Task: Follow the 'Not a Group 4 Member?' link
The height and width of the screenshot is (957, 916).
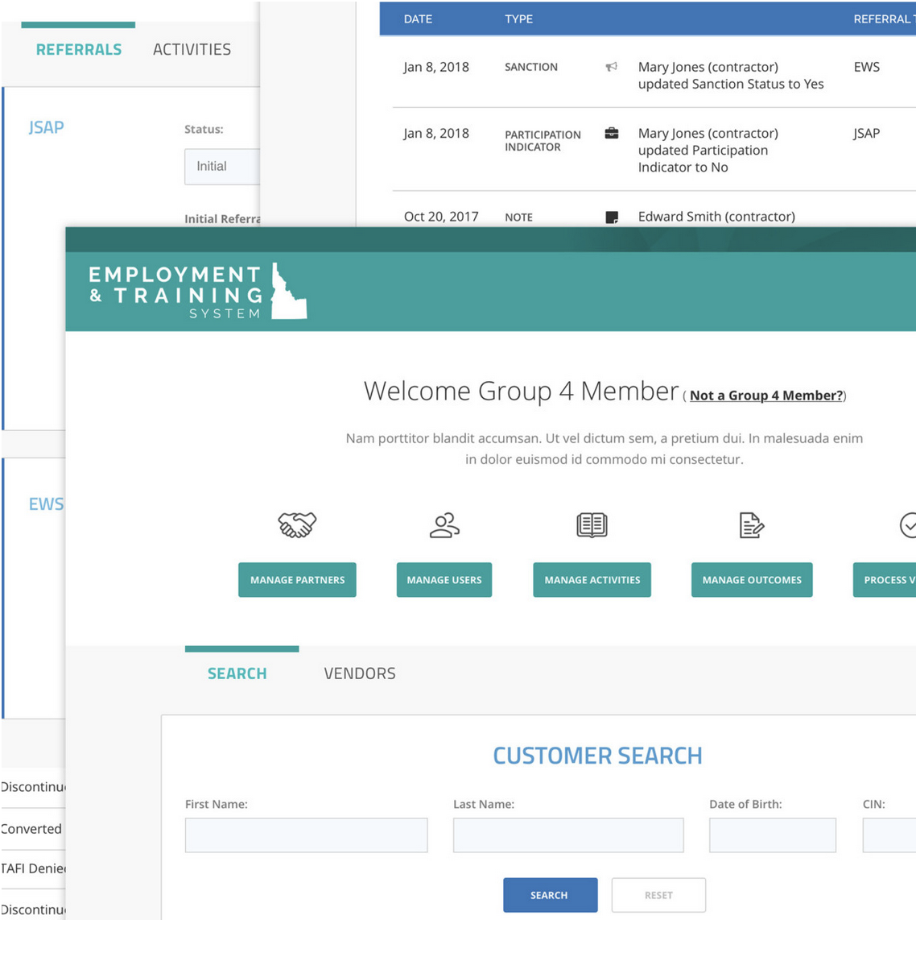Action: pos(766,396)
